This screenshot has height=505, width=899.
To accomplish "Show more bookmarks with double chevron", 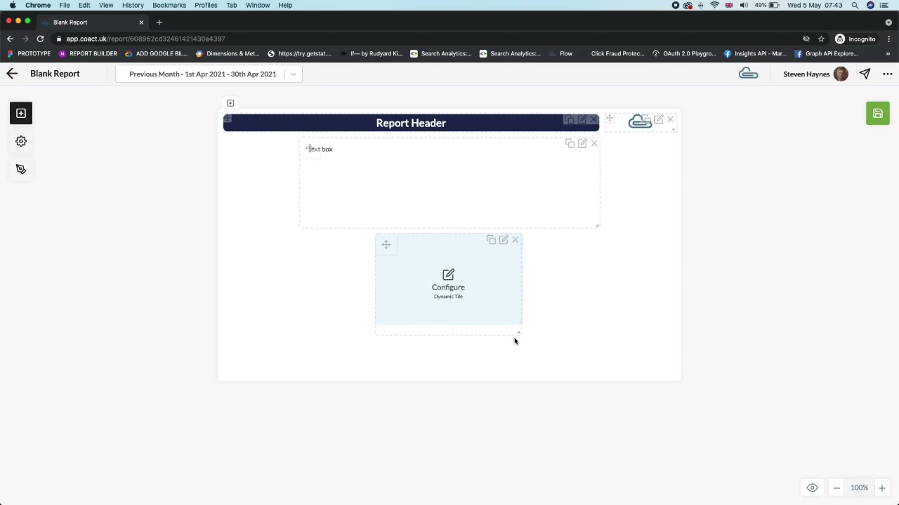I will point(888,53).
